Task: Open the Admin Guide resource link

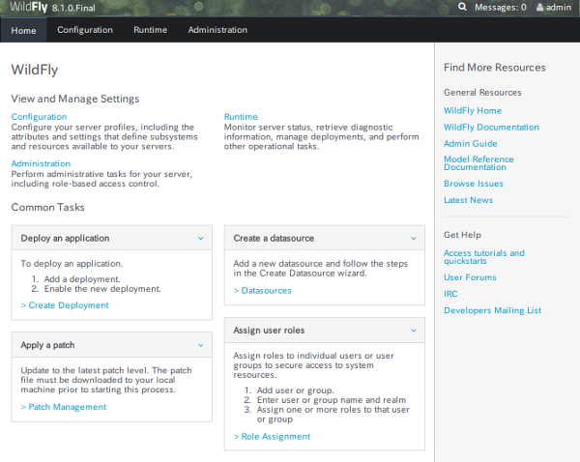Action: pos(470,143)
